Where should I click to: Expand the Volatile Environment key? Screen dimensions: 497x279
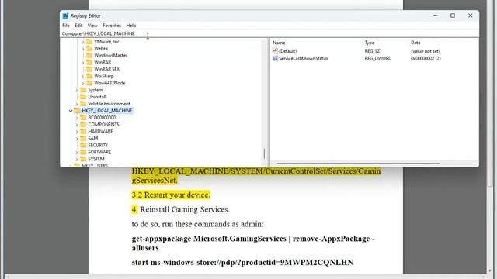pos(77,104)
